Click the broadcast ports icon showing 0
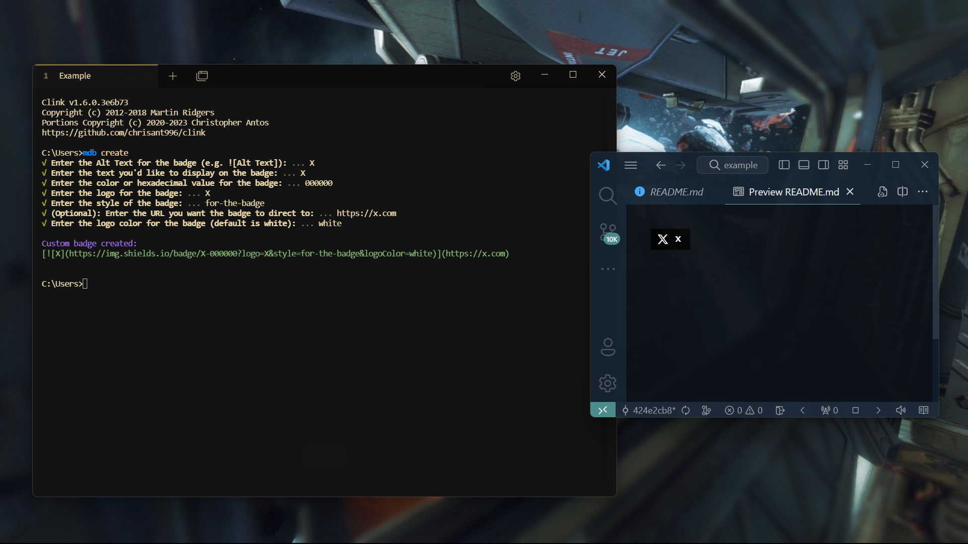This screenshot has width=968, height=544. tap(829, 410)
